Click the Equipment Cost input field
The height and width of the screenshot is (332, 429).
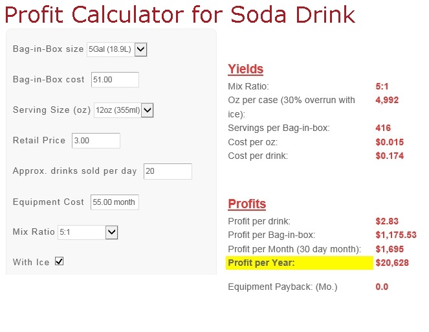[x=115, y=202]
